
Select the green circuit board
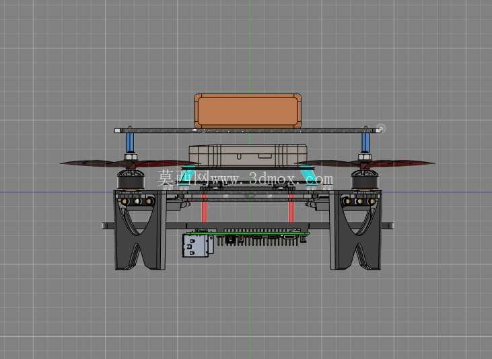pyautogui.click(x=248, y=233)
